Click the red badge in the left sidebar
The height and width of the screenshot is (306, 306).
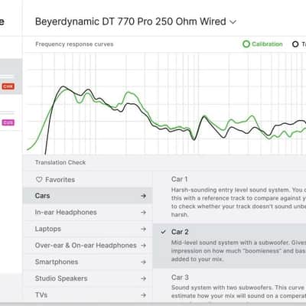click(x=8, y=86)
